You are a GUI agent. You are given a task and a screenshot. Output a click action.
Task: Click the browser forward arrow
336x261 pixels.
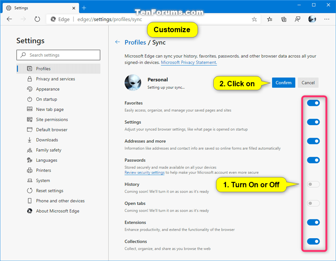23,19
